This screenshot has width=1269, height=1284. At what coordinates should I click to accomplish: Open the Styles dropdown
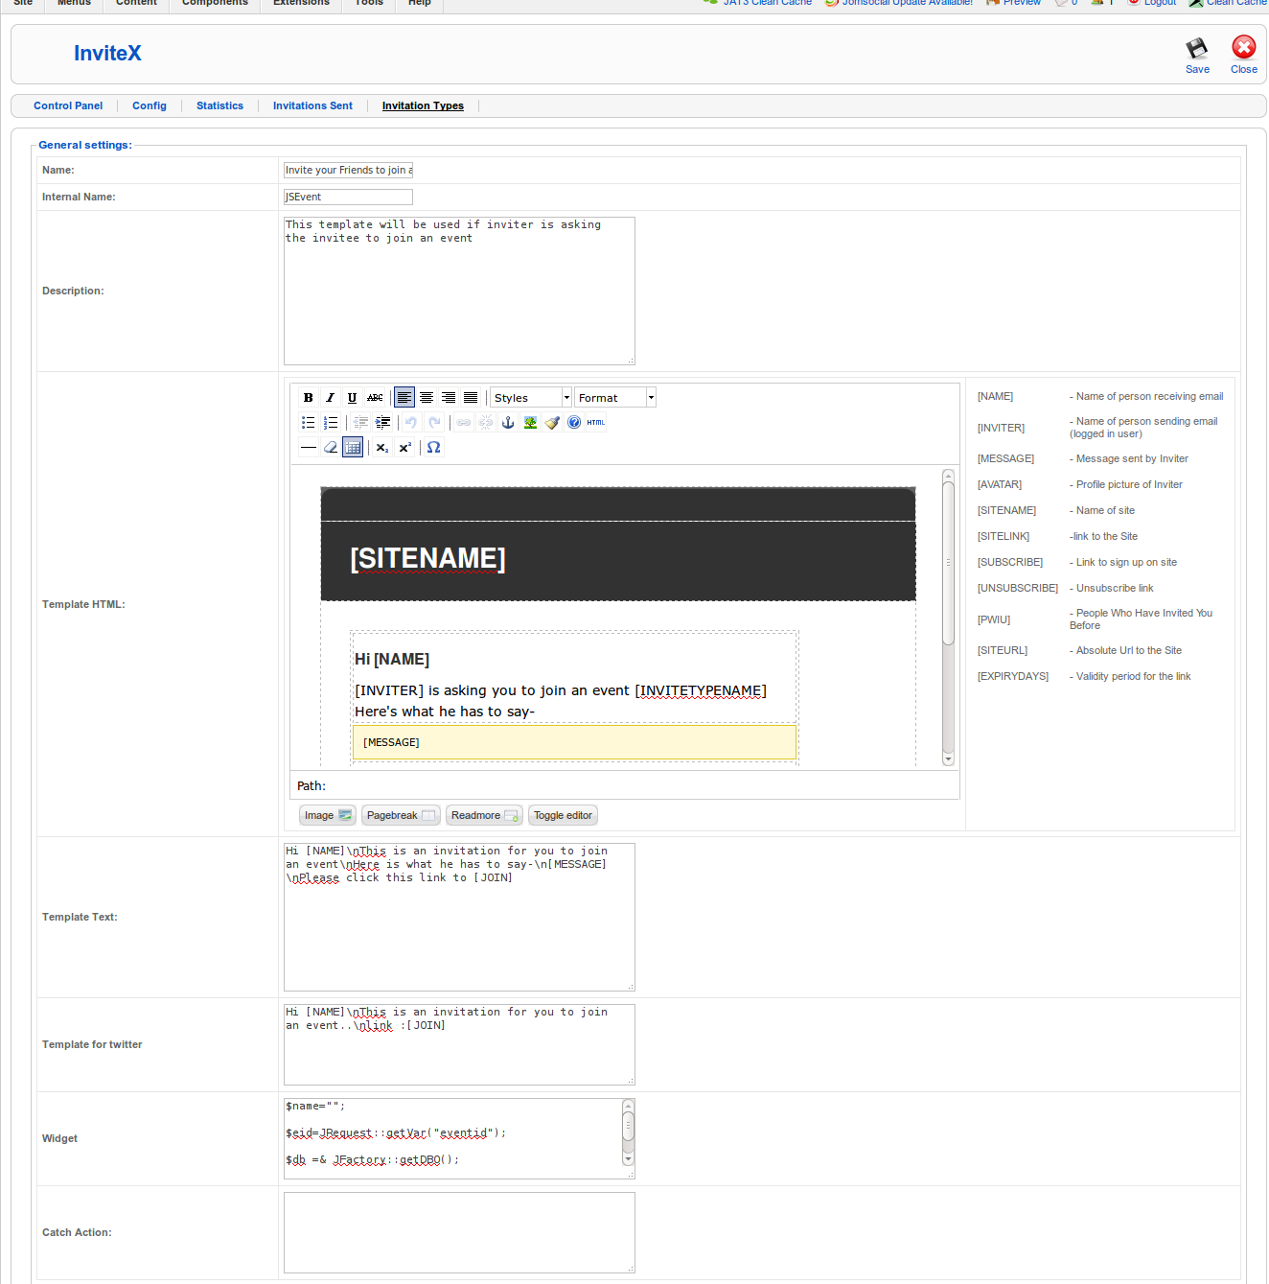coord(529,397)
